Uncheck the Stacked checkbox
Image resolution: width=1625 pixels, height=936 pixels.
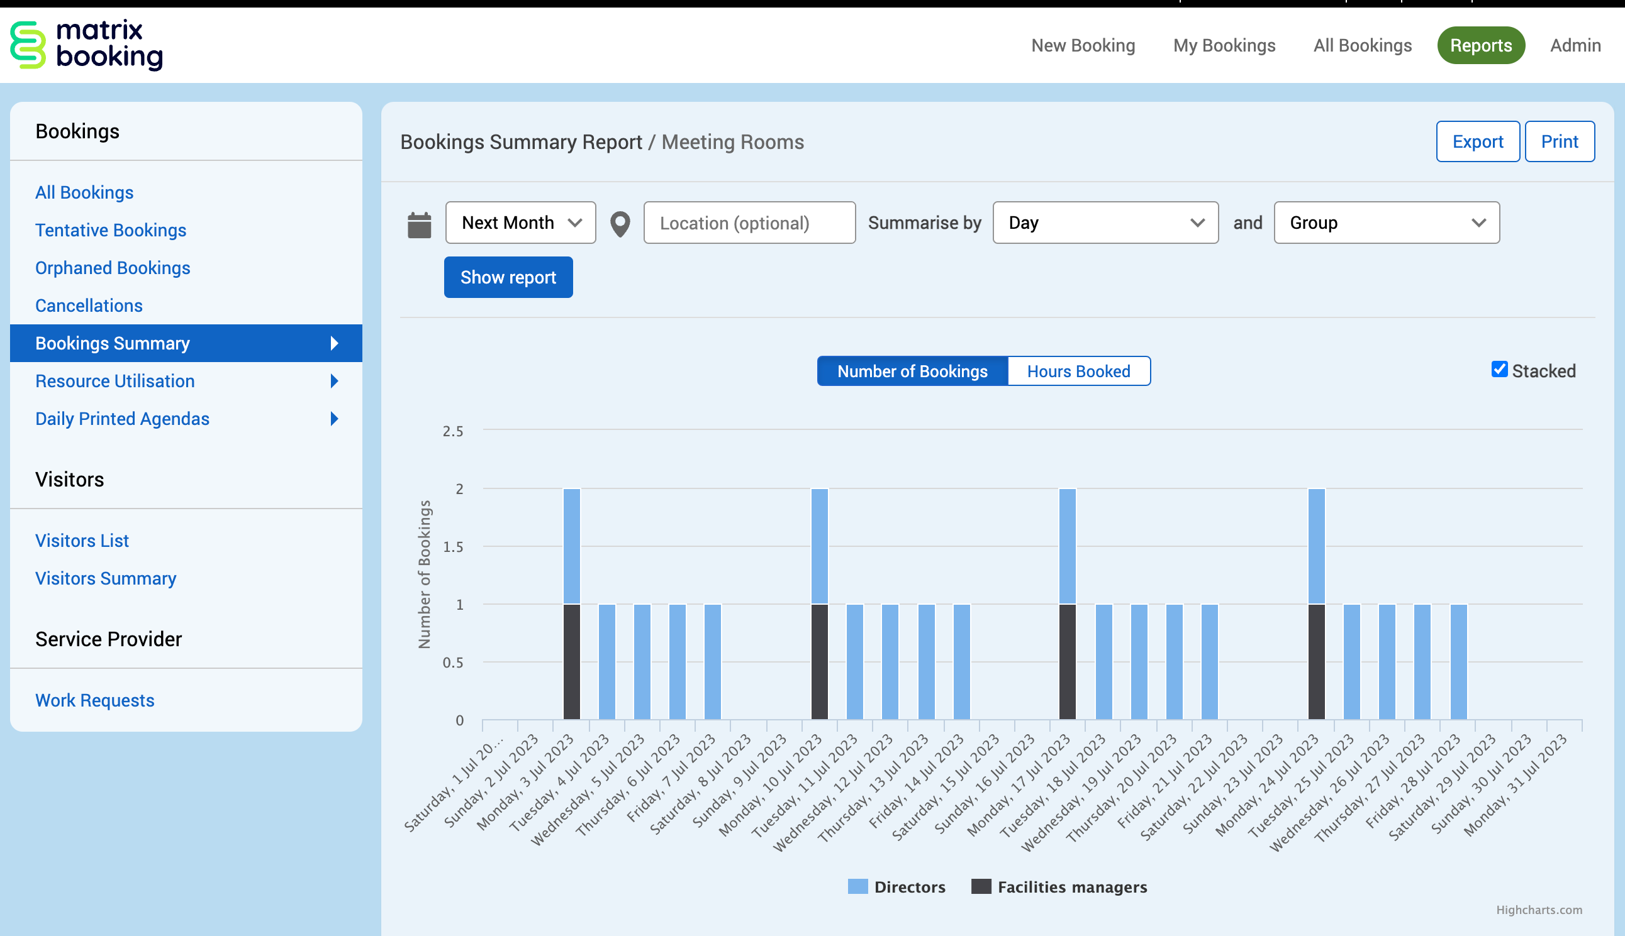click(1499, 370)
